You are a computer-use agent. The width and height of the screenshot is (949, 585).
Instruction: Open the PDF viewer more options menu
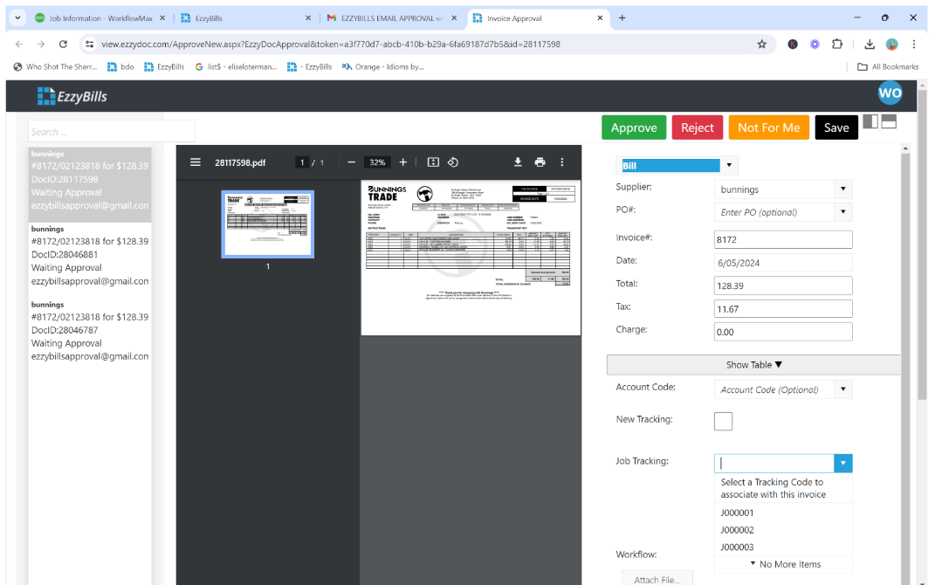coord(561,162)
